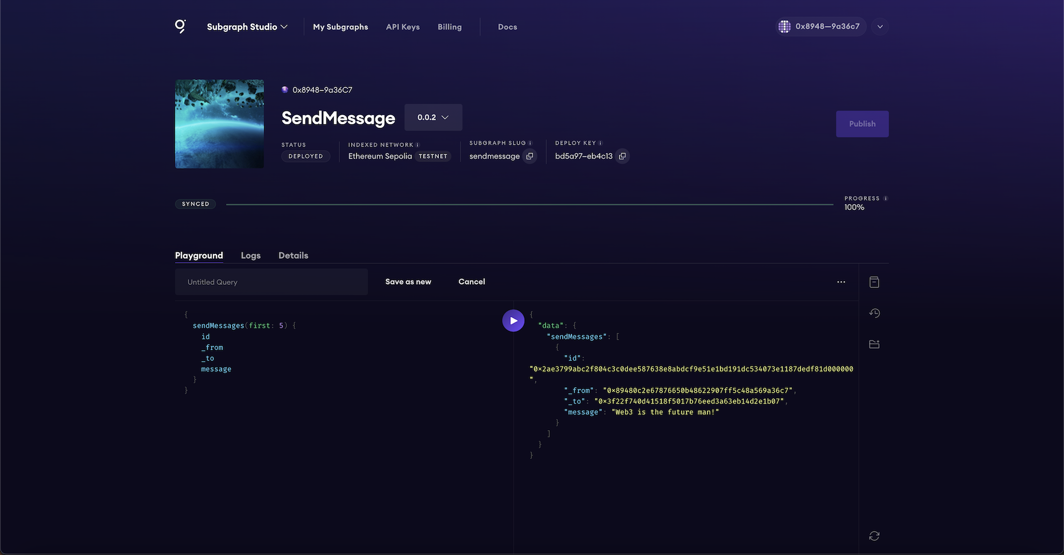
Task: Click the Untitled Query name field
Action: (272, 282)
